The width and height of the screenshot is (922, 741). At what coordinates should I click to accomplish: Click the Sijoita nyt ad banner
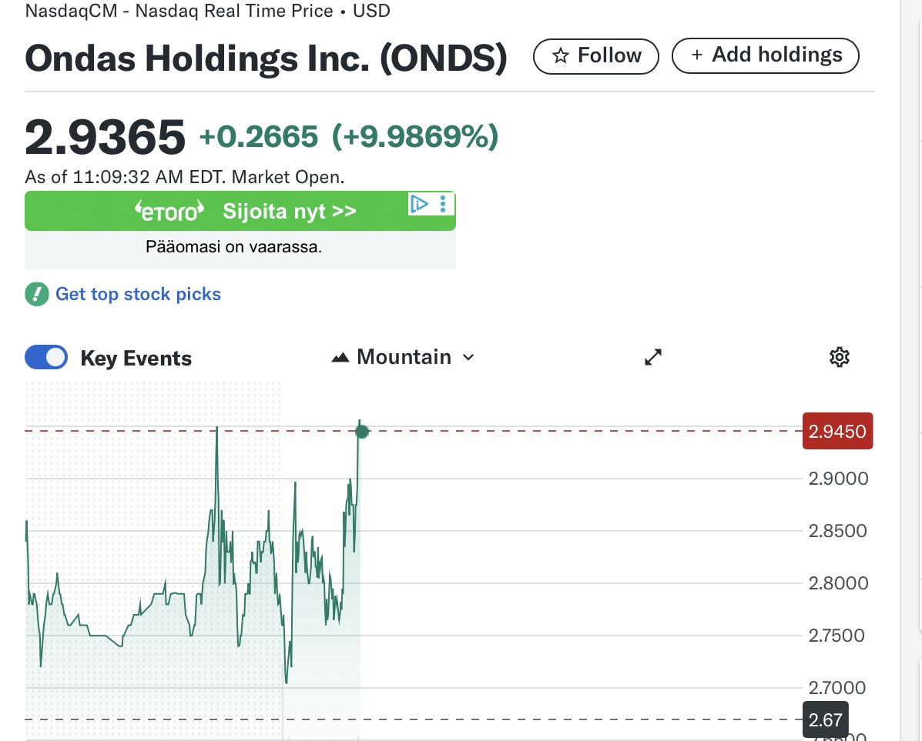pyautogui.click(x=290, y=212)
